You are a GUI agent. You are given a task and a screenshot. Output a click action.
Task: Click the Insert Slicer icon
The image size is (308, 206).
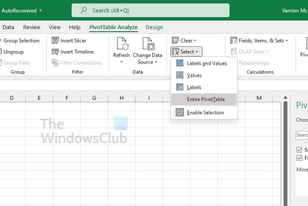point(55,40)
